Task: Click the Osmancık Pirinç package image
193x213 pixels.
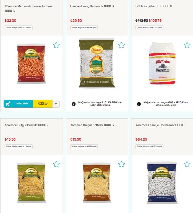Action: click(x=97, y=63)
